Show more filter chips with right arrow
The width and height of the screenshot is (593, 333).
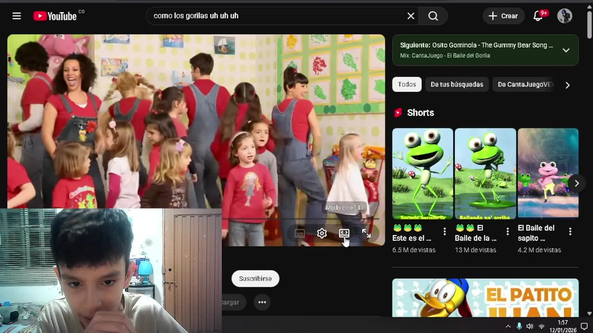click(x=568, y=85)
